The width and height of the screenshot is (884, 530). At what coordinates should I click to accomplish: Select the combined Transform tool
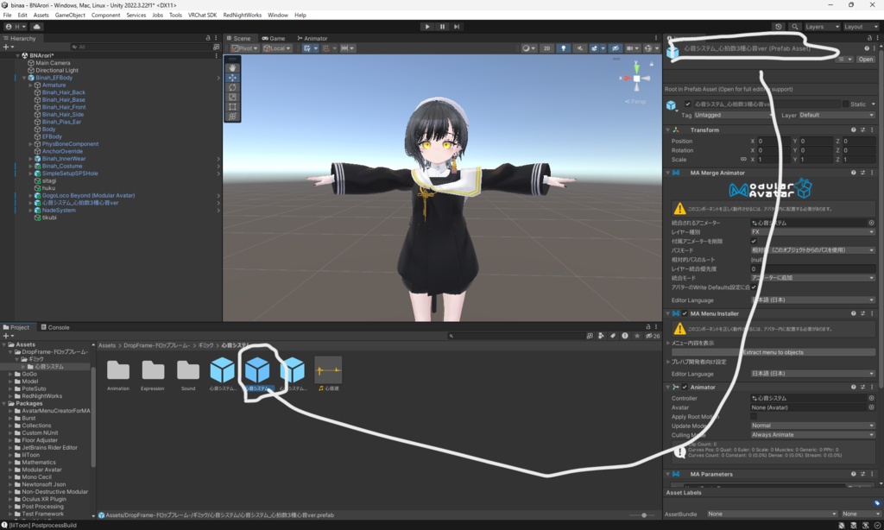[x=232, y=117]
